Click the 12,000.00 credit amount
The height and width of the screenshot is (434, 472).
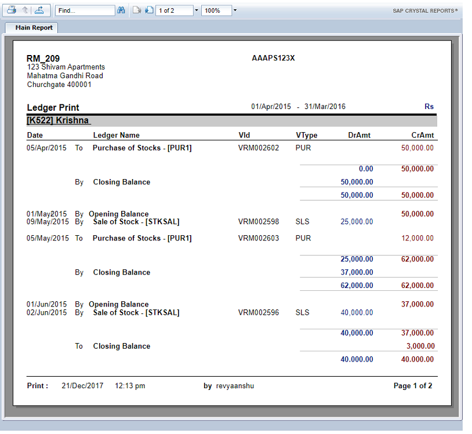pos(417,238)
